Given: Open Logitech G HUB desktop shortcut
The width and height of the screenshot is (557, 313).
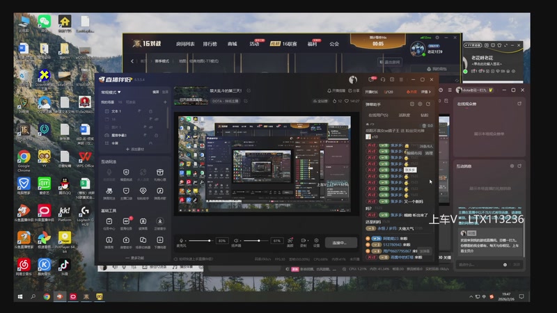Looking at the screenshot, I should (85, 216).
